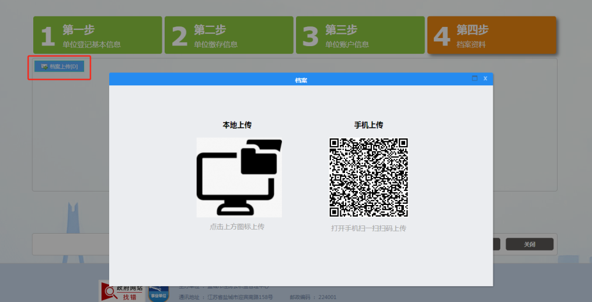Click the 事业单位 emblem icon
The image size is (592, 302).
click(159, 294)
